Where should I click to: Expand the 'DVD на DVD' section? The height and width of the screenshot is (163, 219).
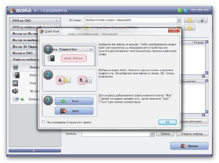pos(35,21)
